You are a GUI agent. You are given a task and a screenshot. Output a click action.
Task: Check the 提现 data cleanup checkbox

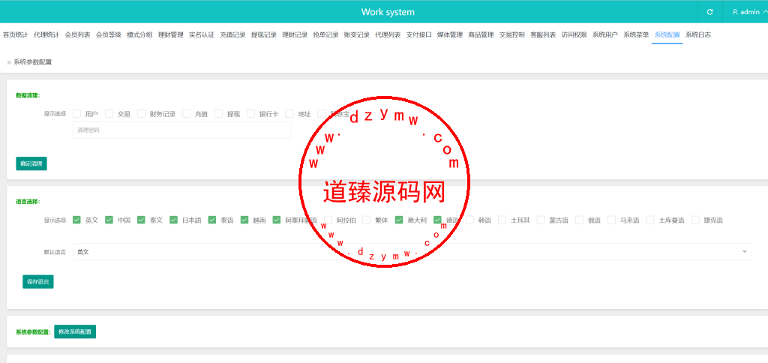point(218,114)
